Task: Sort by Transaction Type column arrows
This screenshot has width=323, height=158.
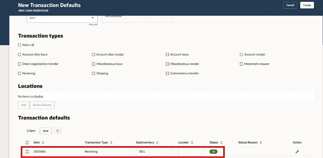Action: tap(111, 142)
